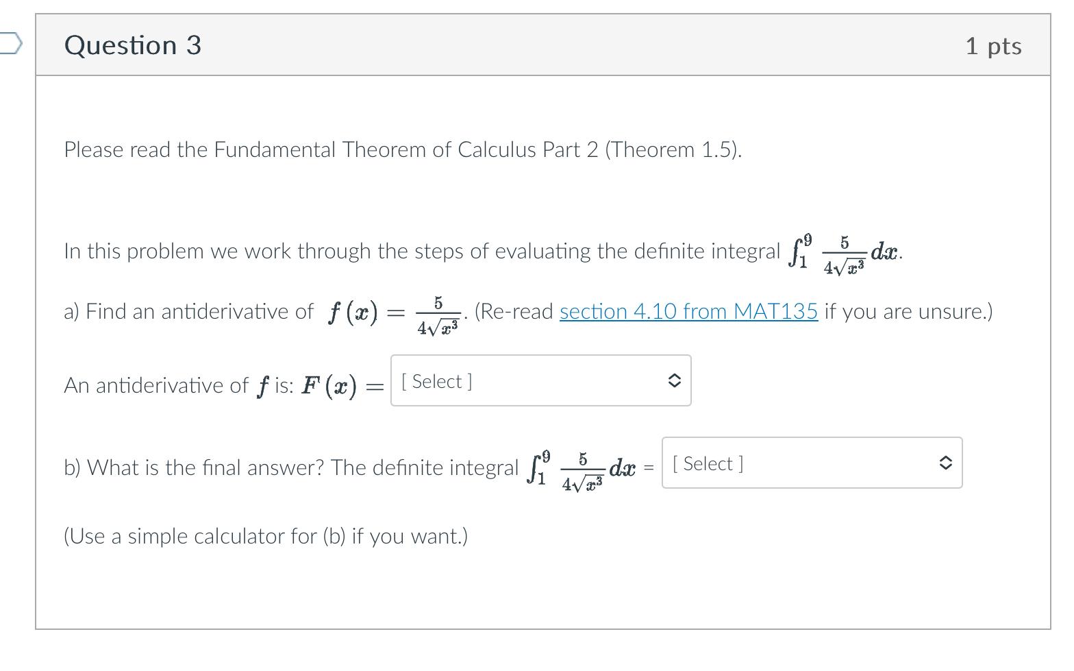Screen dimensions: 1074x671
Task: Select the Question 3 header title
Action: tap(132, 45)
